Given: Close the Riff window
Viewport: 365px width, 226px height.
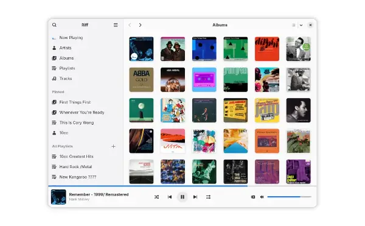Looking at the screenshot, I should (x=310, y=25).
